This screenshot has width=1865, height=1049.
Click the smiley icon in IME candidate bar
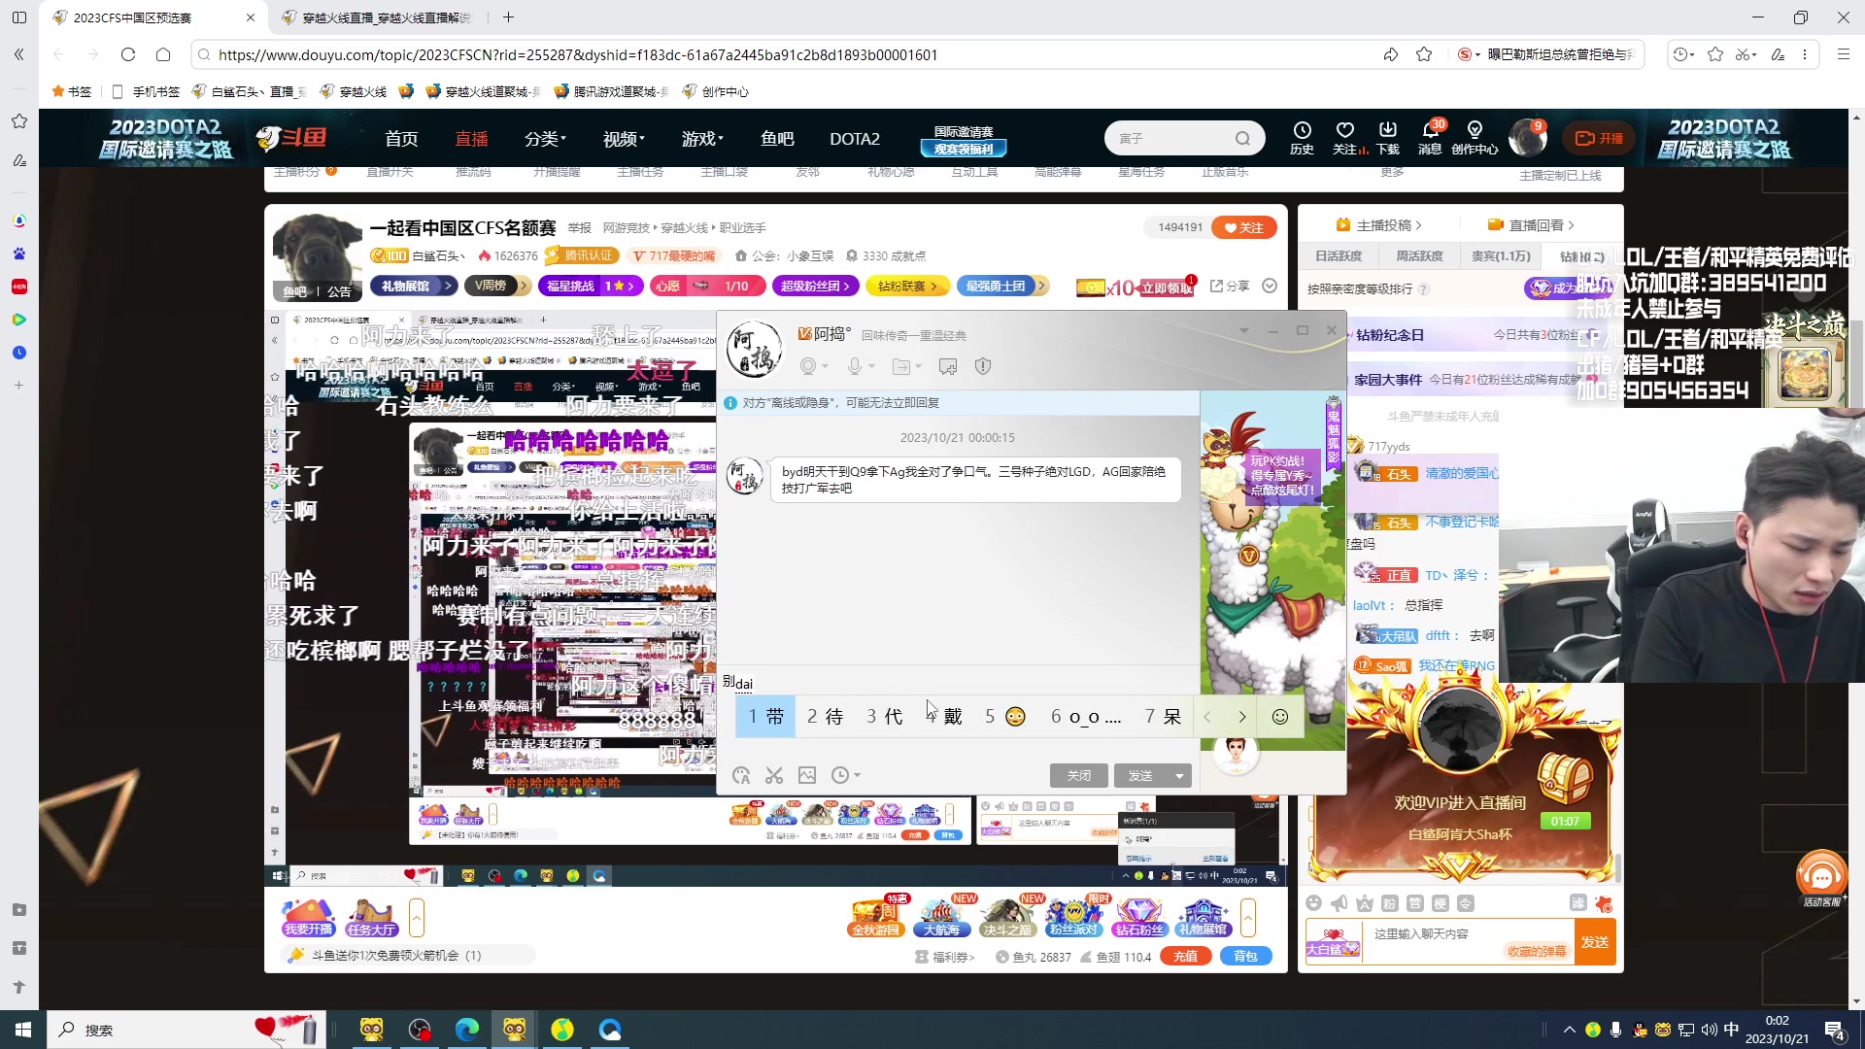(1280, 717)
